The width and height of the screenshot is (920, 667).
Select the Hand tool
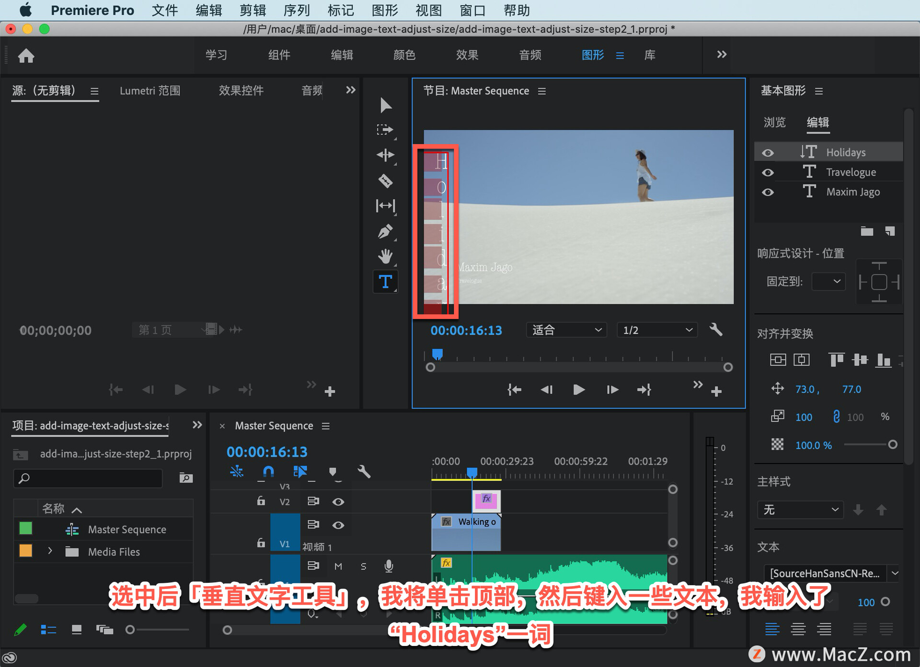[385, 256]
